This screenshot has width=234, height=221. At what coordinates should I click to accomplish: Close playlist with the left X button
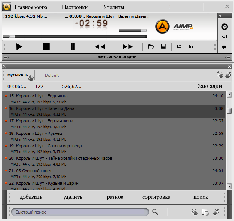[4, 67]
